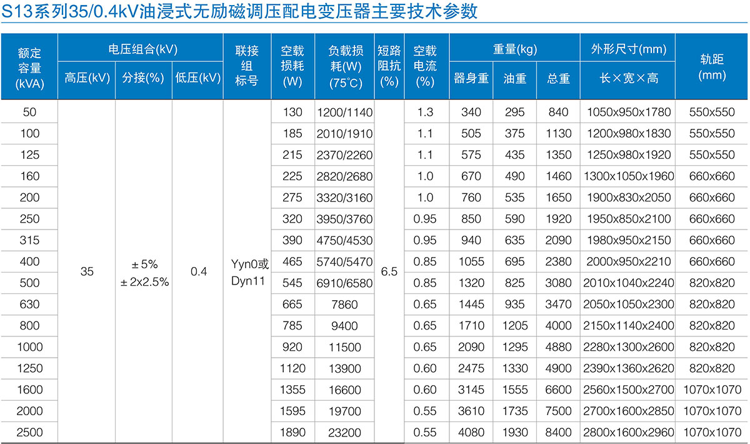Click the 外形尺寸(mm) header
750x444 pixels.
pos(628,49)
